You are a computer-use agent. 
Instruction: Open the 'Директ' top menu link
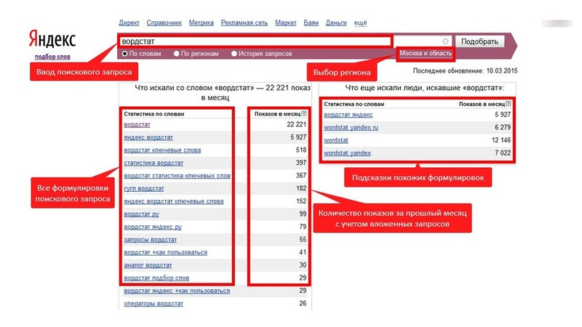point(129,23)
